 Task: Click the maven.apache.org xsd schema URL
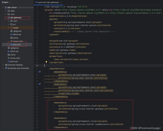pos(135,13)
